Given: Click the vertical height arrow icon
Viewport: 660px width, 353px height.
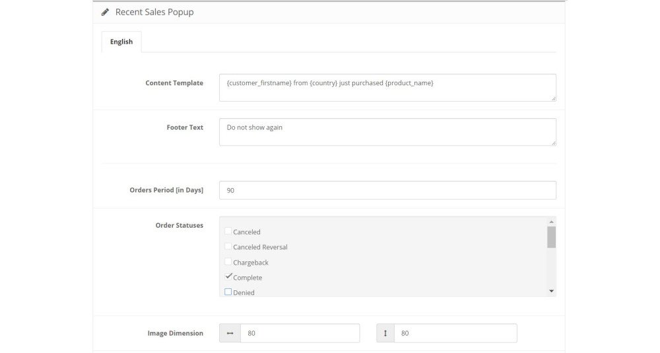Looking at the screenshot, I should click(x=385, y=333).
